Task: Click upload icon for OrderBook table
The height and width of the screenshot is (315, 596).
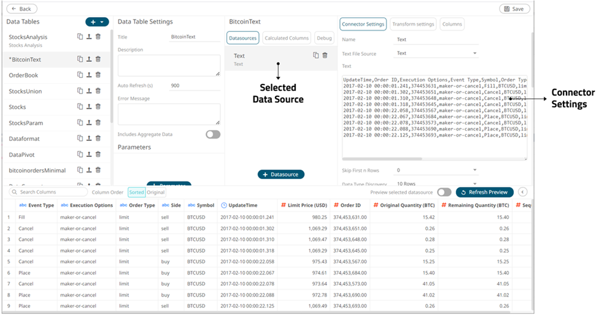Action: [x=89, y=75]
